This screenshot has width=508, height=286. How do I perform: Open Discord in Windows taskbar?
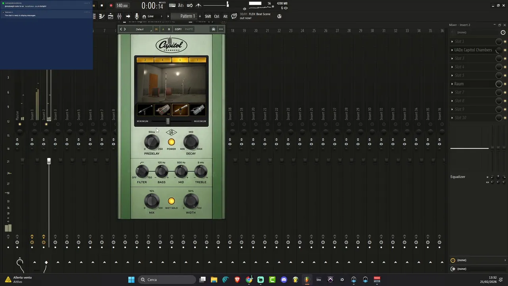tap(284, 280)
